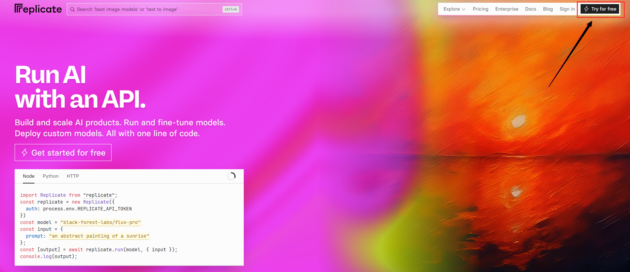
Task: Open the Replicate logo home link
Action: (38, 9)
